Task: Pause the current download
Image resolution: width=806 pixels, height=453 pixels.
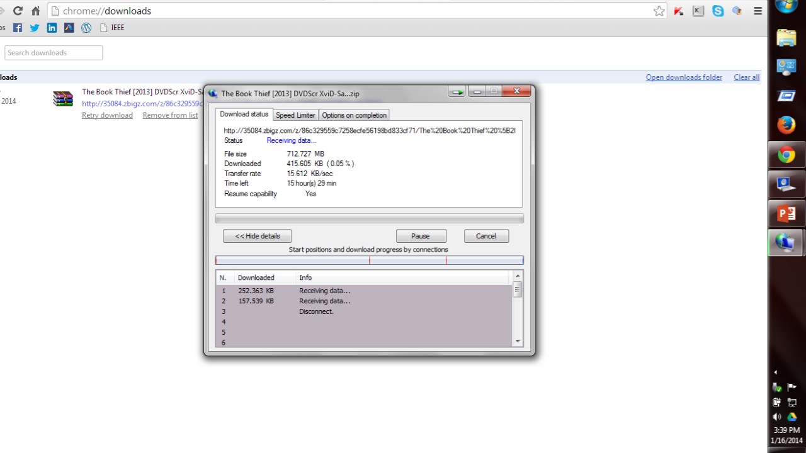Action: coord(421,236)
